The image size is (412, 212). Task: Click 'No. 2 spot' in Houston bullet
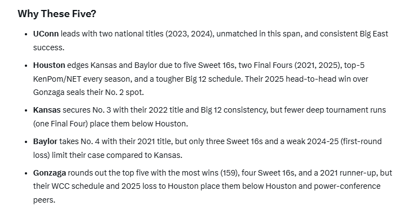124,92
